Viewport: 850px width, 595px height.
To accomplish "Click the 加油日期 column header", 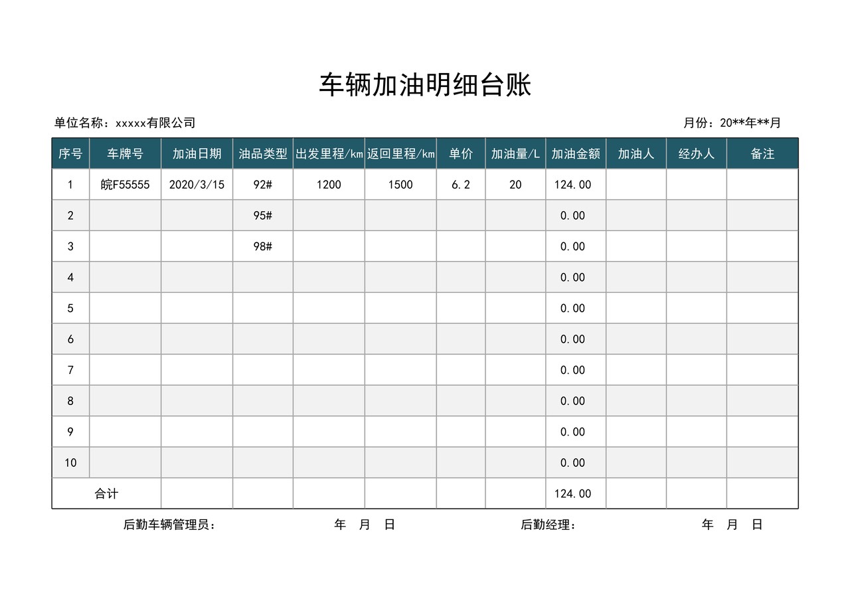I will pos(197,153).
